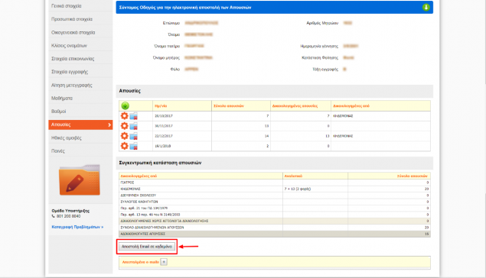
Task: Sort by Ημ/νία column header
Action: tap(161, 106)
